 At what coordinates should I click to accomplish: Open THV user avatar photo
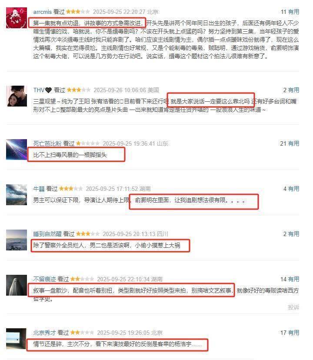click(17, 96)
